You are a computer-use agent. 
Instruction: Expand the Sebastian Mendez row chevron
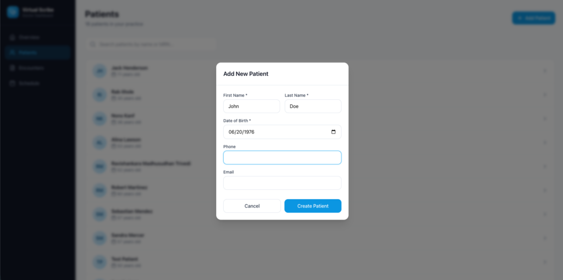[545, 214]
